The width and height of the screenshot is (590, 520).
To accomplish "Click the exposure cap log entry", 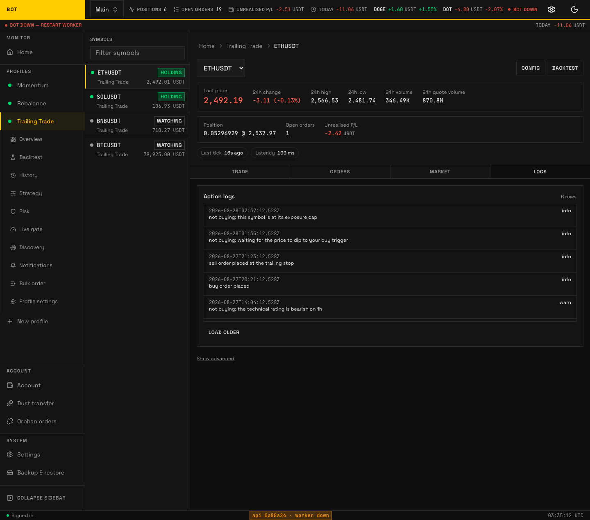I will pos(390,216).
